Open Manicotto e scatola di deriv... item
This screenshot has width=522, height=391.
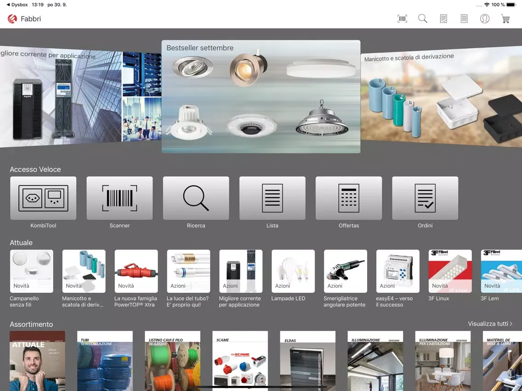[84, 271]
